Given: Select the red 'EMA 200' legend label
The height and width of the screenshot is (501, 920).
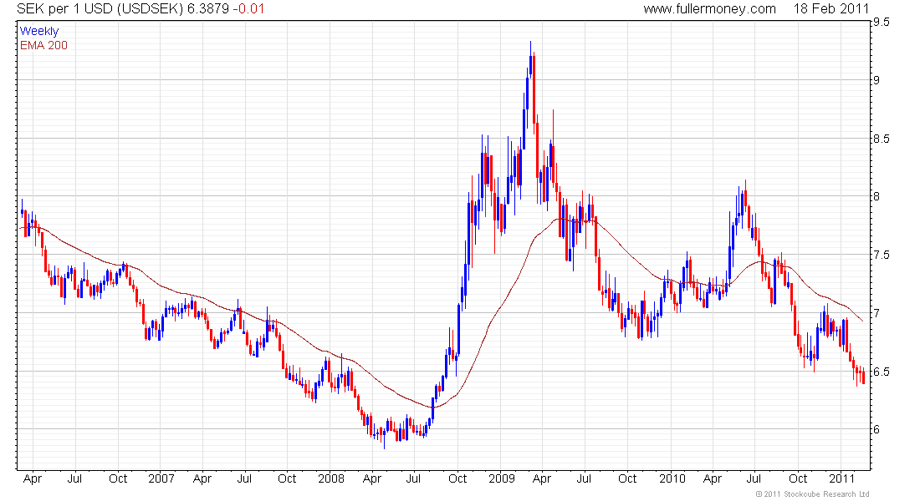Looking at the screenshot, I should click(43, 45).
